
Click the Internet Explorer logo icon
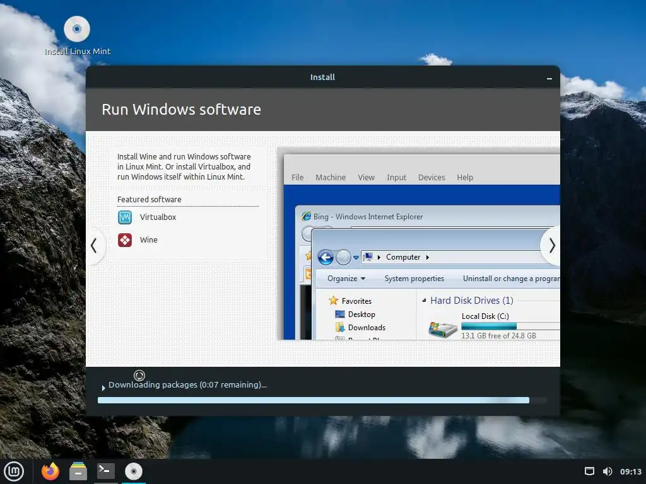coord(307,217)
